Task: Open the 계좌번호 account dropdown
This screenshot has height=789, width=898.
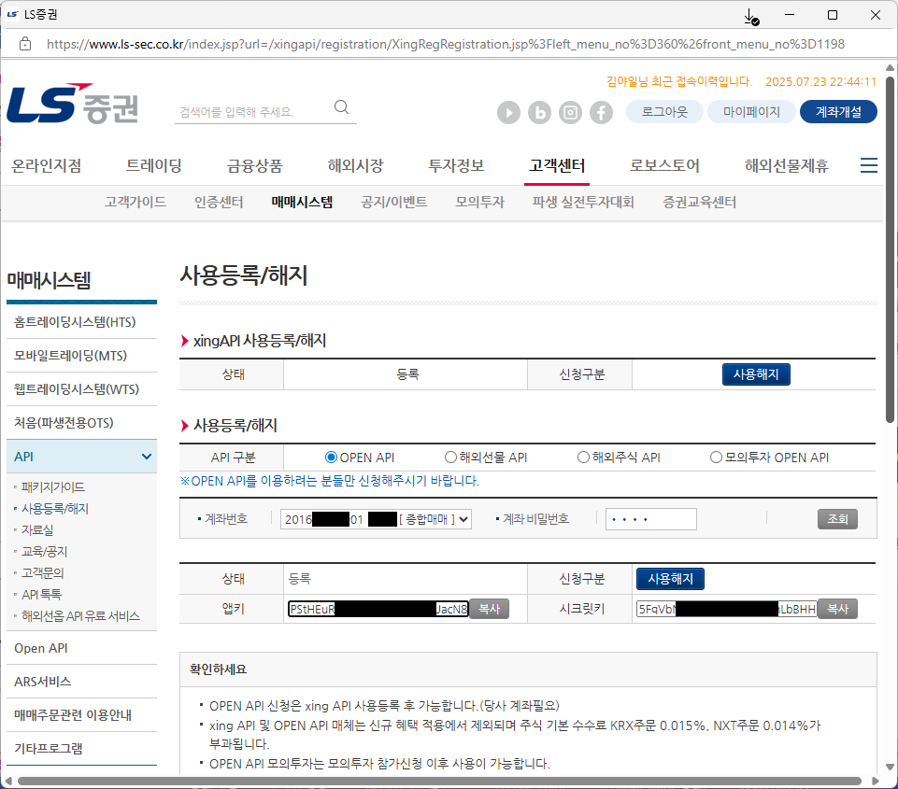Action: pyautogui.click(x=376, y=519)
